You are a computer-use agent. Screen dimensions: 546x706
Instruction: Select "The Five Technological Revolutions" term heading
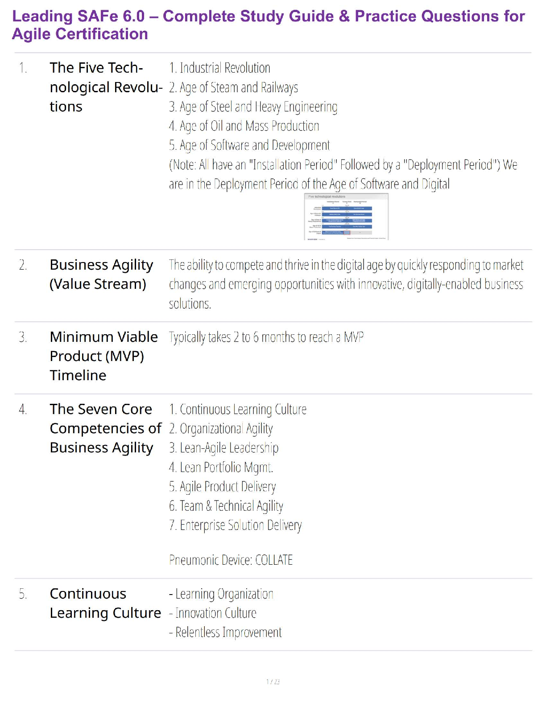click(105, 87)
